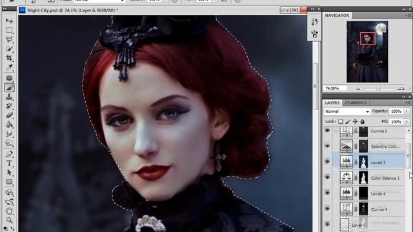Swap foreground and background colors
This screenshot has height=232, width=413.
12,228
